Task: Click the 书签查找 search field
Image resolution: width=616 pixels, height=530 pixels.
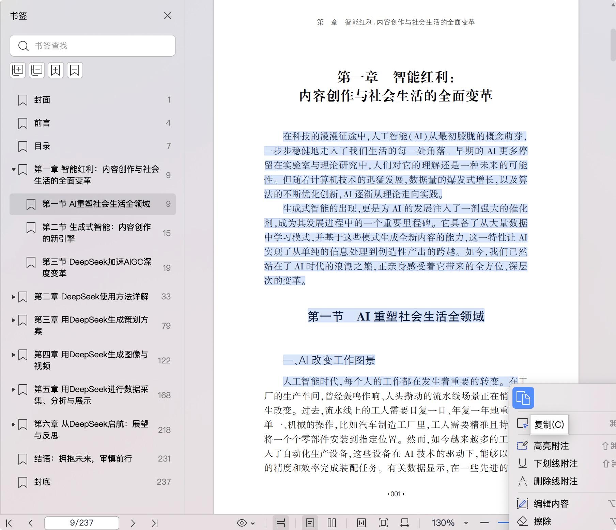Action: [x=93, y=46]
